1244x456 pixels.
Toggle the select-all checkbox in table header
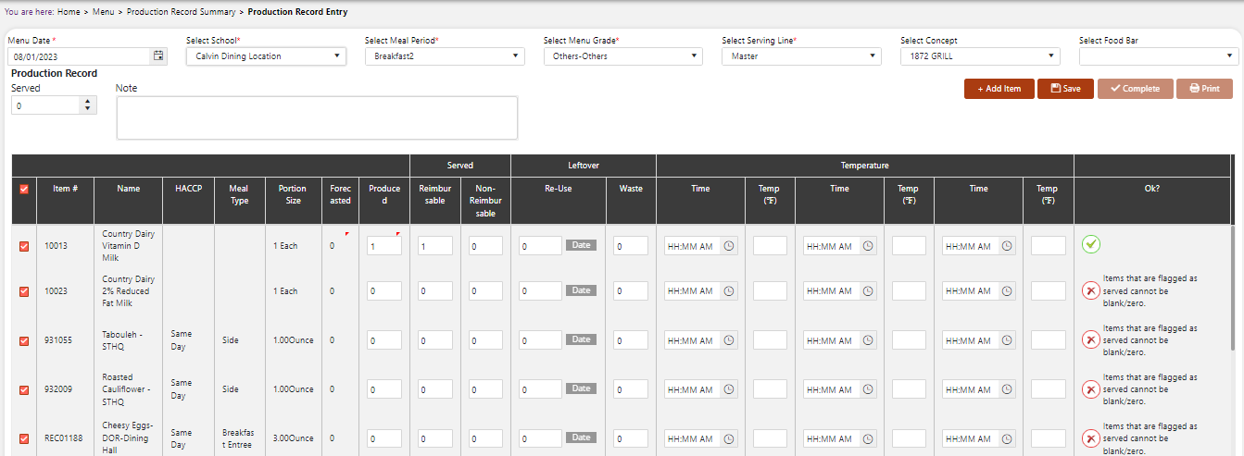click(x=24, y=189)
